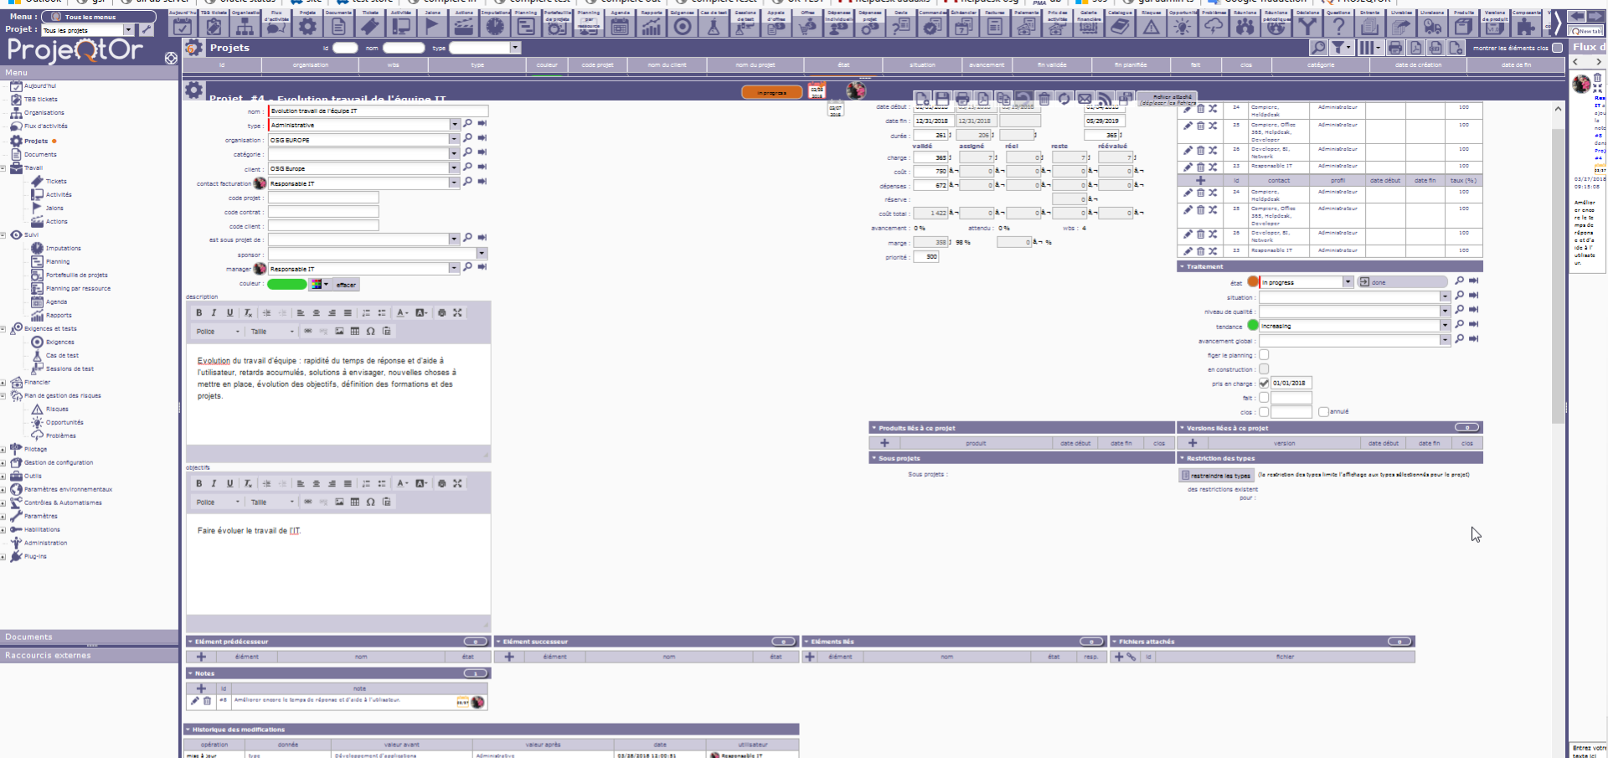Open Planning in the left menu tree

[58, 261]
